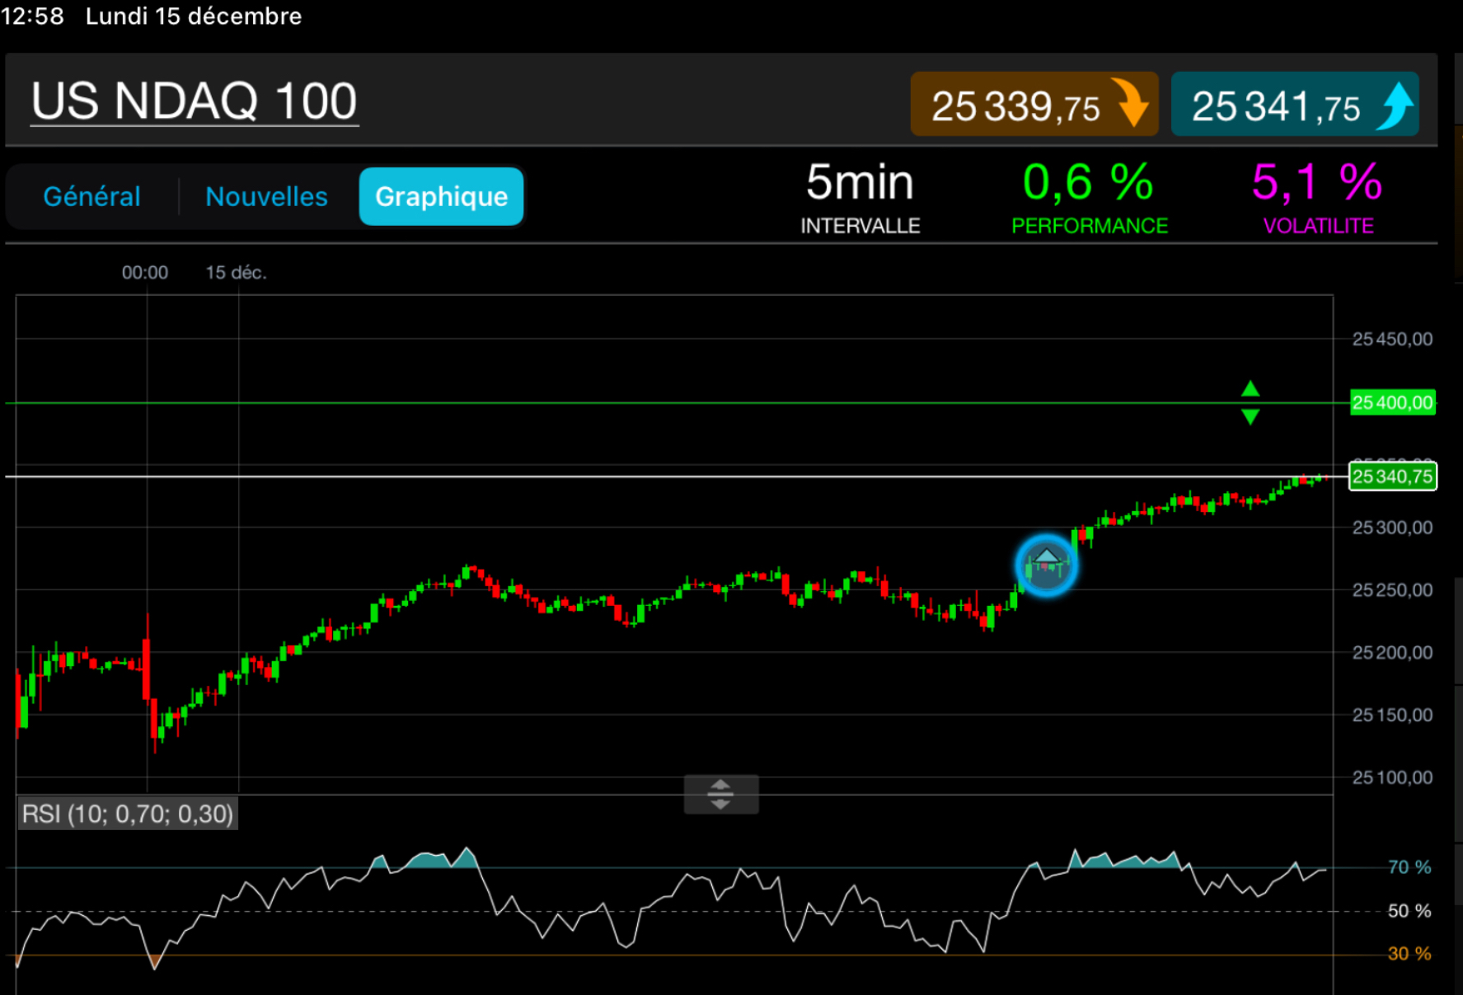Click the 30 % RSI level label
The width and height of the screenshot is (1463, 995).
pos(1409,954)
